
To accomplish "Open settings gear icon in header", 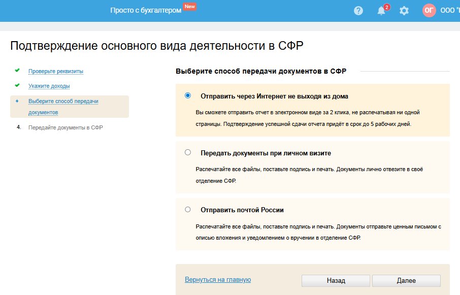I will click(404, 11).
